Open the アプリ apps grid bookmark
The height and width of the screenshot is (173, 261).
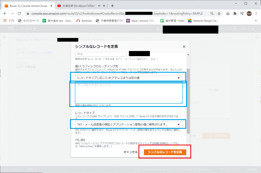pos(9,21)
